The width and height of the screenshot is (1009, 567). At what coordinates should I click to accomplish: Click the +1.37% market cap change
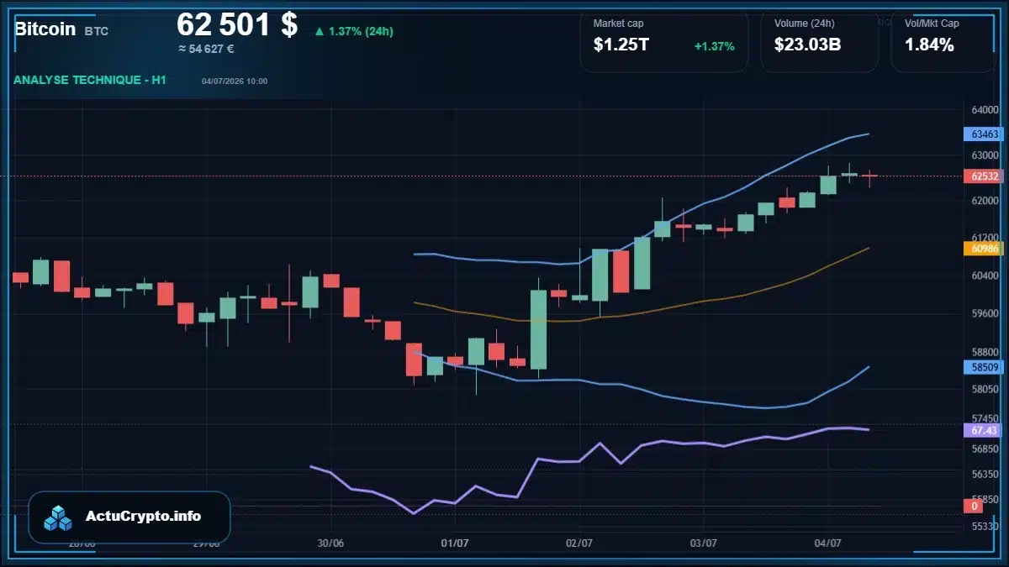point(714,46)
